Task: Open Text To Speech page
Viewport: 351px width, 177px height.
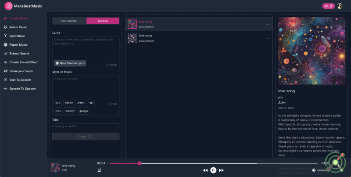Action: click(x=20, y=80)
